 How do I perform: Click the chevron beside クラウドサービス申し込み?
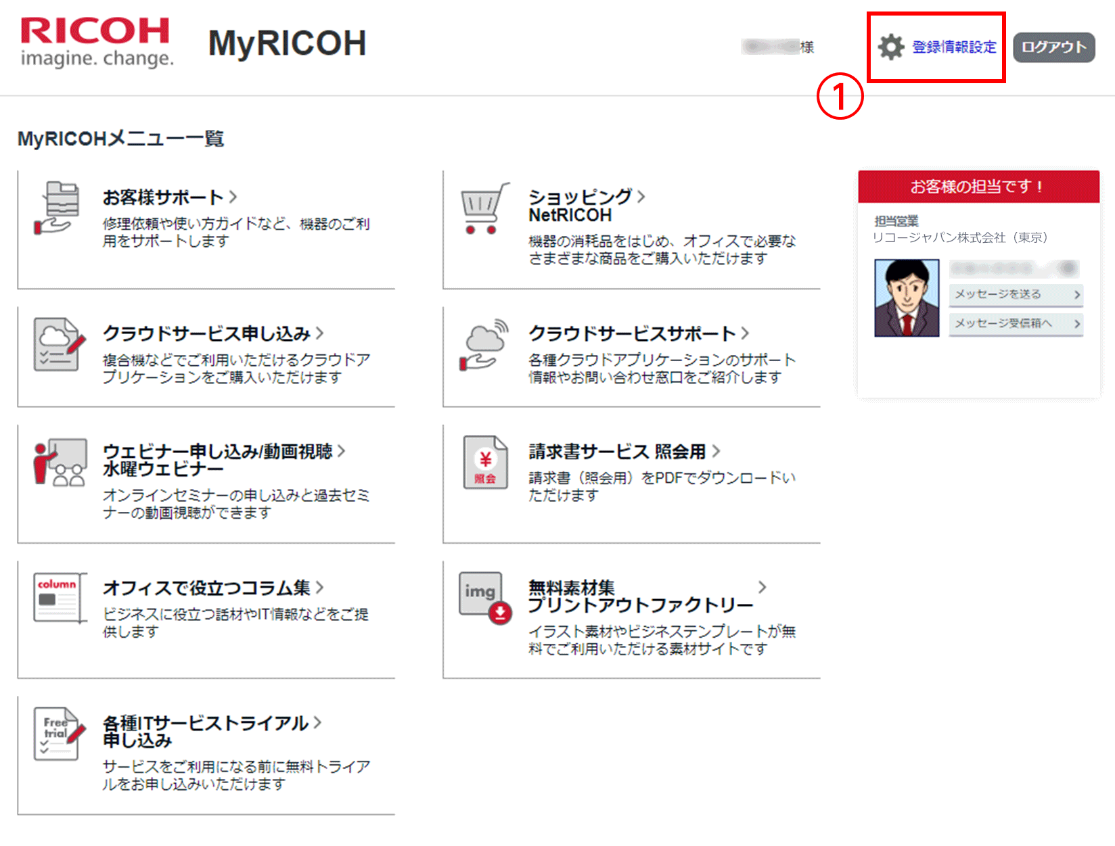tap(319, 333)
